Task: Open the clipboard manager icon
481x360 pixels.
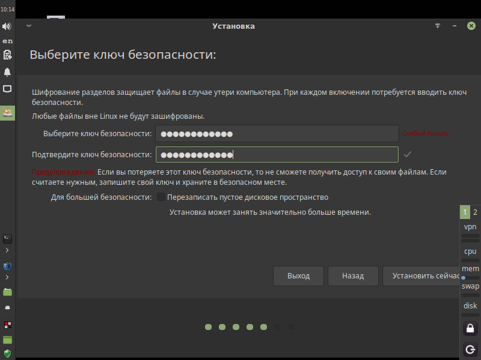Action: pos(7,55)
